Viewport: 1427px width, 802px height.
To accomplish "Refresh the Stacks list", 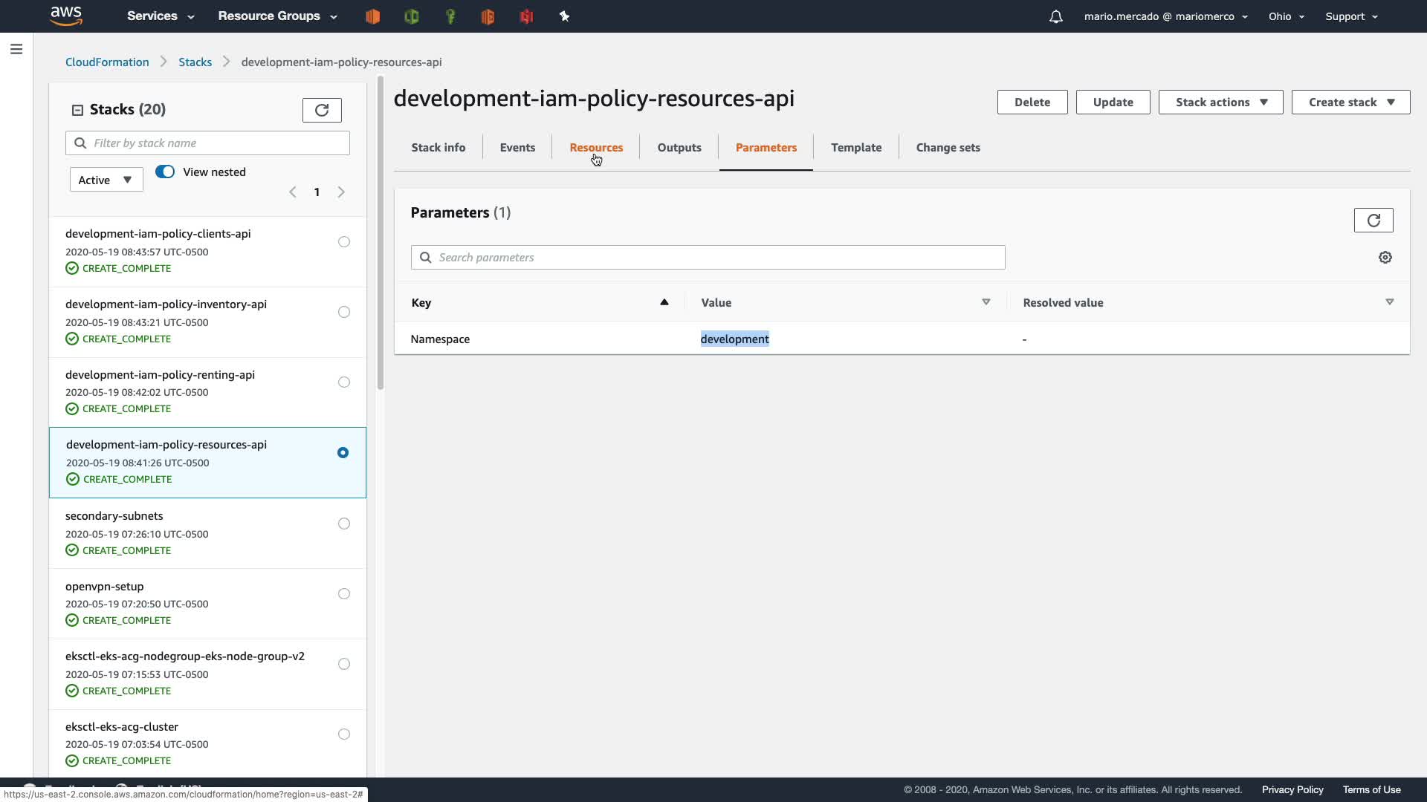I will (322, 110).
